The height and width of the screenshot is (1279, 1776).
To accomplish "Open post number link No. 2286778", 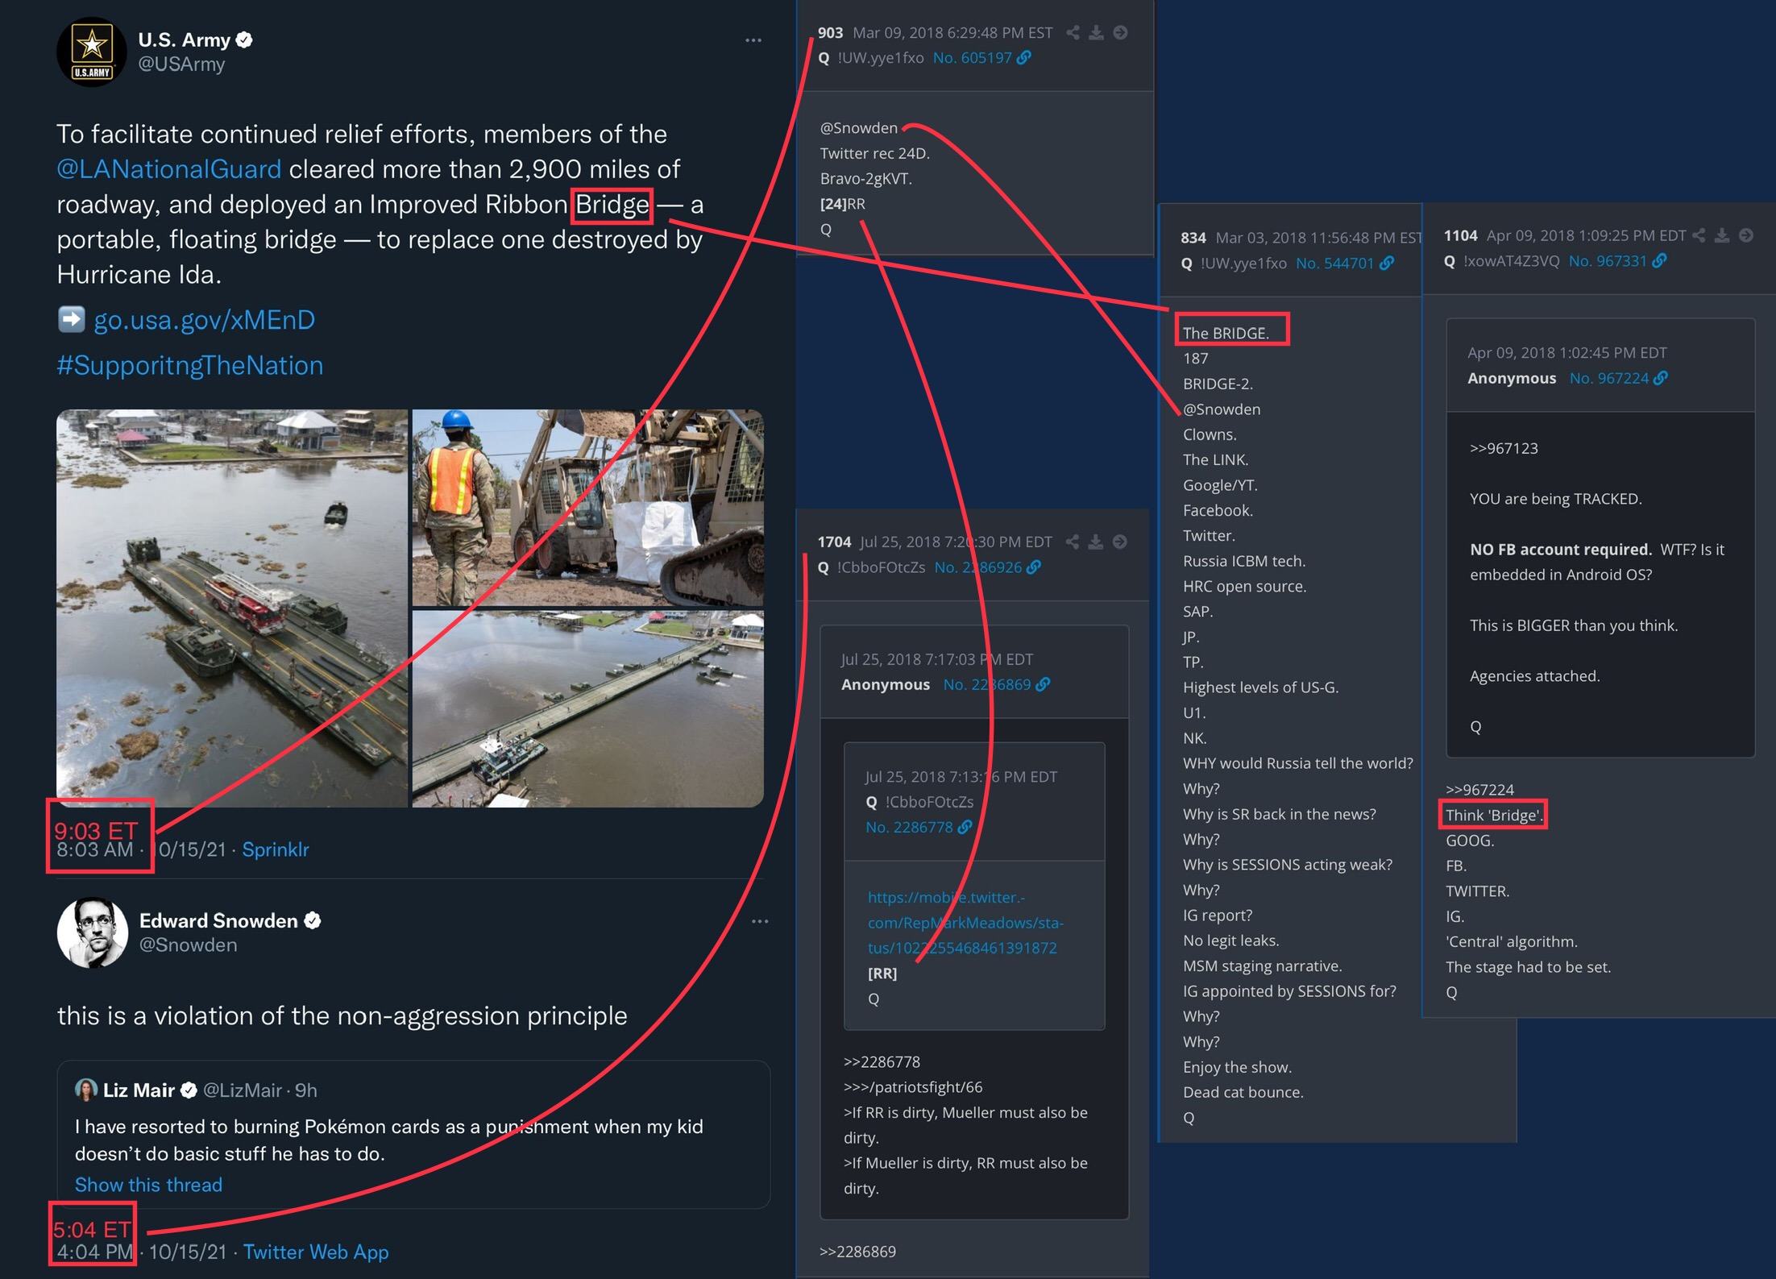I will 909,827.
